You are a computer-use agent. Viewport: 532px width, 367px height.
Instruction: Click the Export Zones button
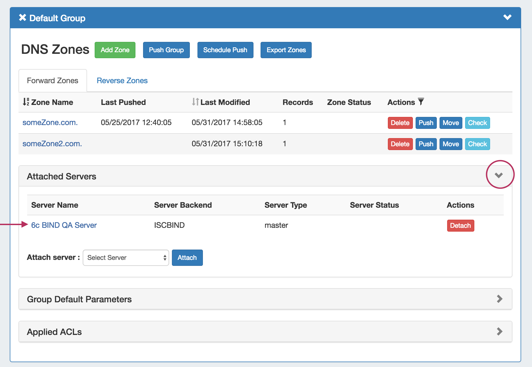[x=286, y=50]
